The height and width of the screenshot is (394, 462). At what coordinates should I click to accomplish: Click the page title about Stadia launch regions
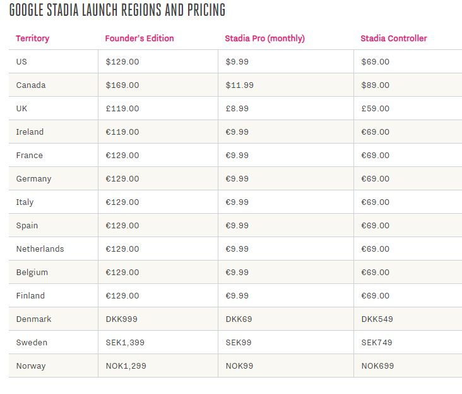click(x=117, y=11)
